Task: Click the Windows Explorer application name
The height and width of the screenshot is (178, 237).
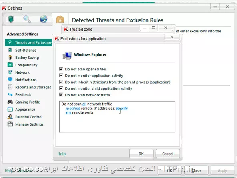Action: 90,54
